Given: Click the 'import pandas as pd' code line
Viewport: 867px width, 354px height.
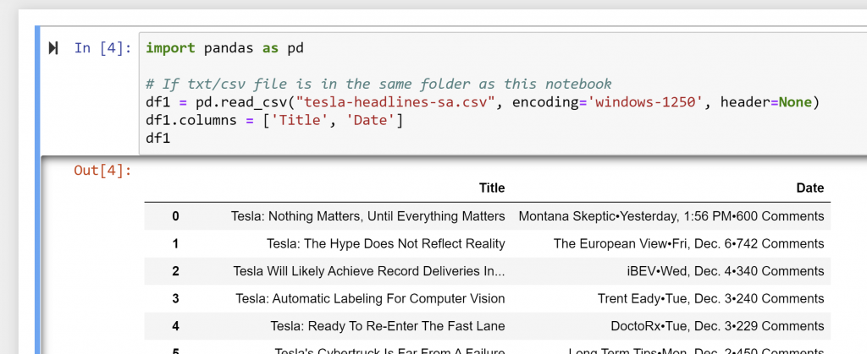Looking at the screenshot, I should point(224,48).
